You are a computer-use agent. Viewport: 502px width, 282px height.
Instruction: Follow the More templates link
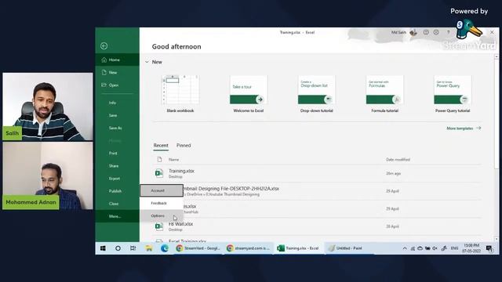click(x=464, y=128)
